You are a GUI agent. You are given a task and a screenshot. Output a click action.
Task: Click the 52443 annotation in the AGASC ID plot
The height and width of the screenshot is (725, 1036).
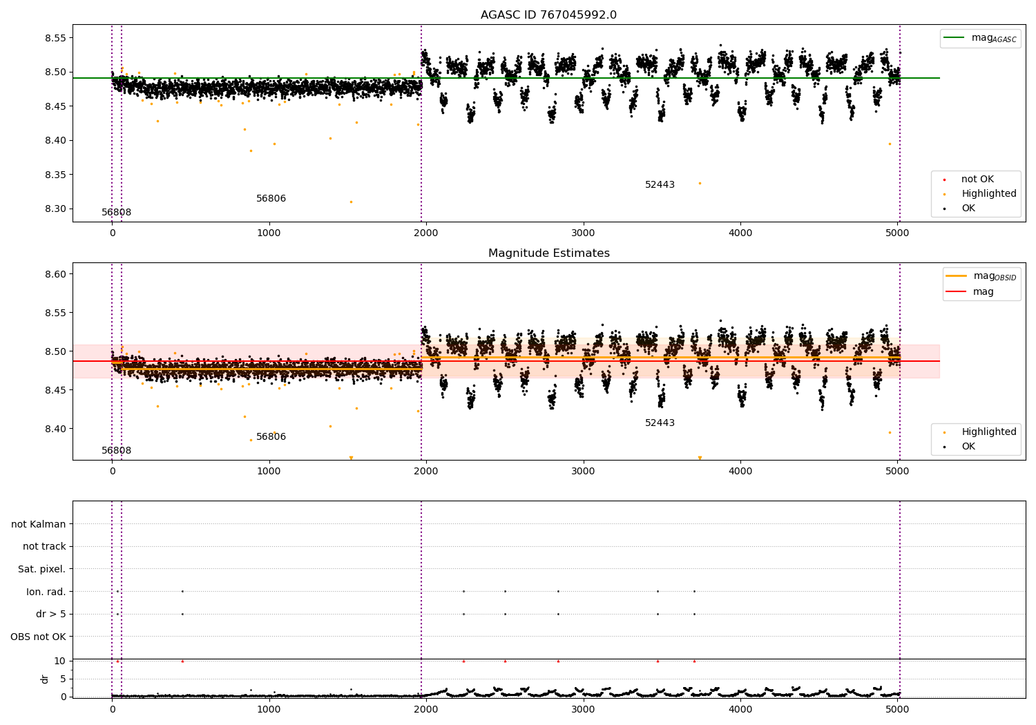pyautogui.click(x=660, y=185)
